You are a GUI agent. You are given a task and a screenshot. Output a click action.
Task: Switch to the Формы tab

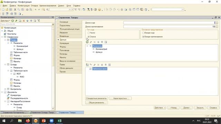coord(69,47)
